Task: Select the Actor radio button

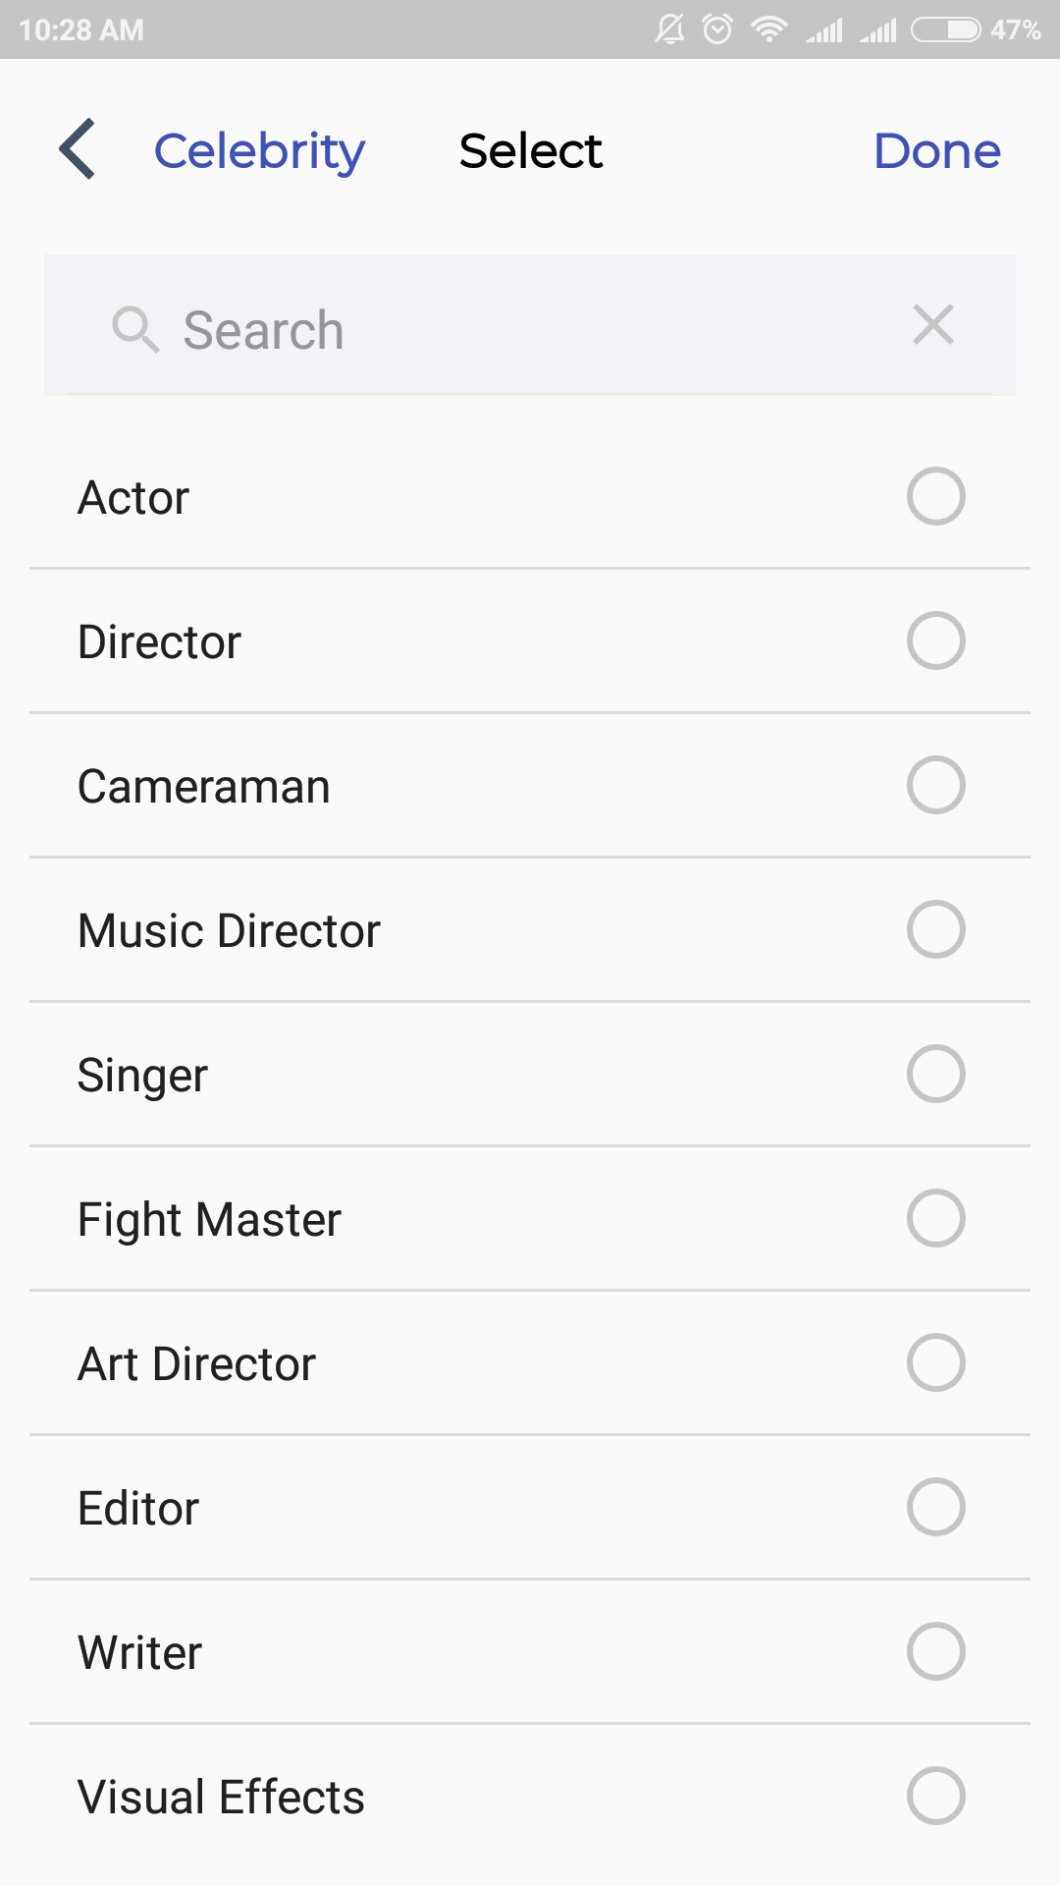Action: [935, 496]
